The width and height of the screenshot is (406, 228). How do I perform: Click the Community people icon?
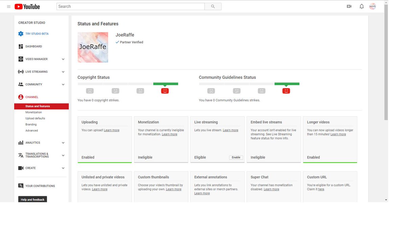pos(21,84)
